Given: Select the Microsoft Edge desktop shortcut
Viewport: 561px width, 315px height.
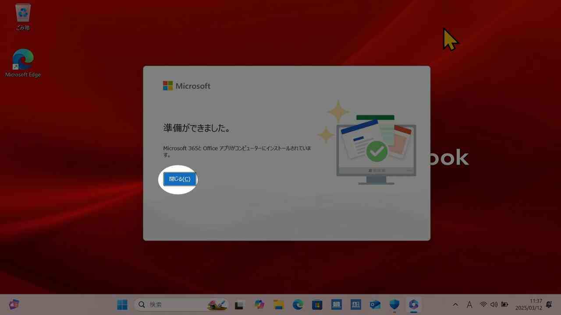Looking at the screenshot, I should tap(23, 63).
